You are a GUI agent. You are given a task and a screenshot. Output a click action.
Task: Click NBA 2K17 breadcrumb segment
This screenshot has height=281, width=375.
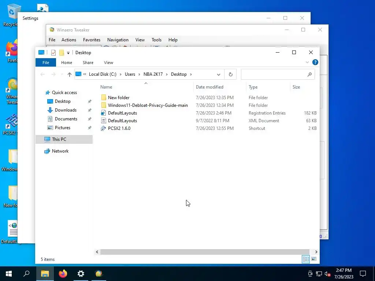153,74
